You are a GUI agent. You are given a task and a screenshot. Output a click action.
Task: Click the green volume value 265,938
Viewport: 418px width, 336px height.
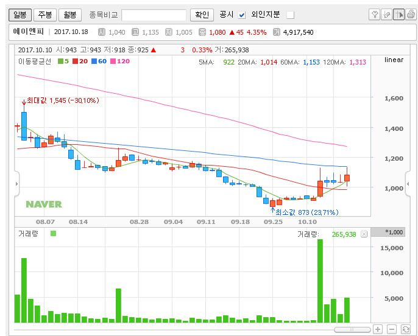pos(344,234)
